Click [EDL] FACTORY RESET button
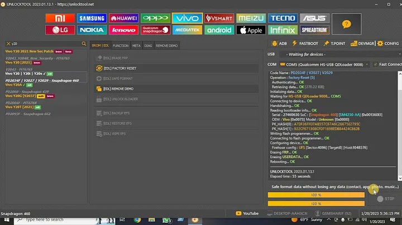 click(x=176, y=69)
